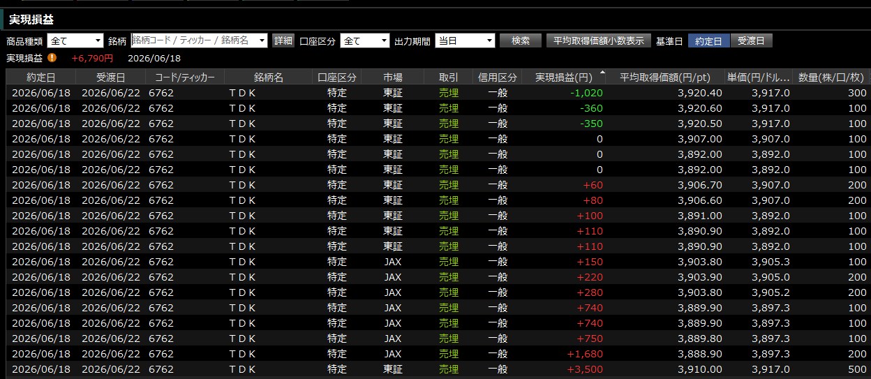This screenshot has height=379, width=871.
Task: Click the 3,905.0 unit price cell
Action: coord(770,277)
